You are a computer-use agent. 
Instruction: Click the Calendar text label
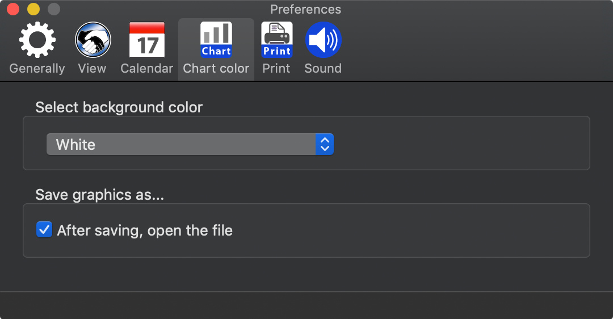(x=147, y=69)
